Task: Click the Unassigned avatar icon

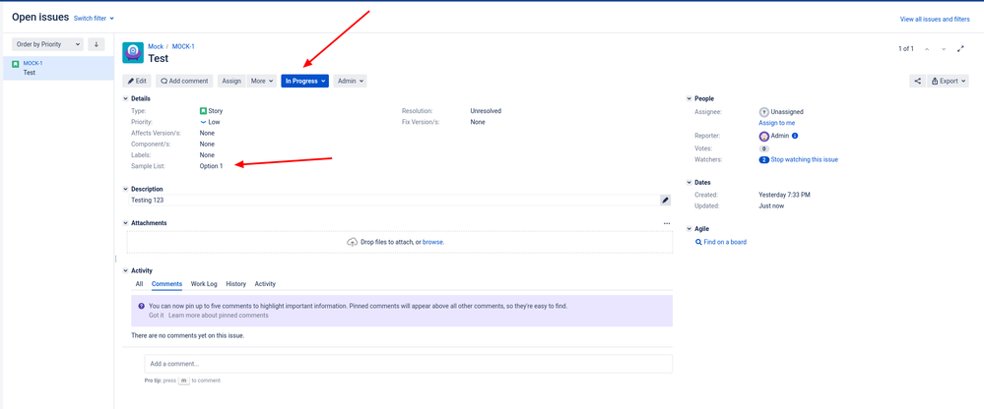Action: [763, 112]
